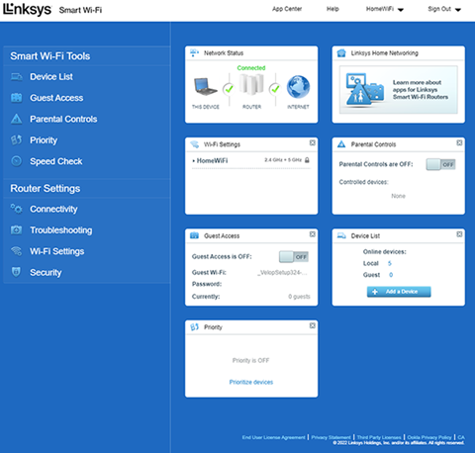The height and width of the screenshot is (453, 475).
Task: Click the Prioritize devices link
Action: pyautogui.click(x=251, y=382)
